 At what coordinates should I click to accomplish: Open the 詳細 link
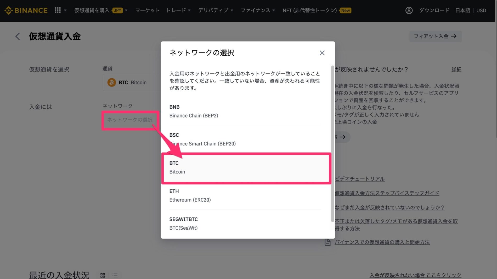click(456, 69)
